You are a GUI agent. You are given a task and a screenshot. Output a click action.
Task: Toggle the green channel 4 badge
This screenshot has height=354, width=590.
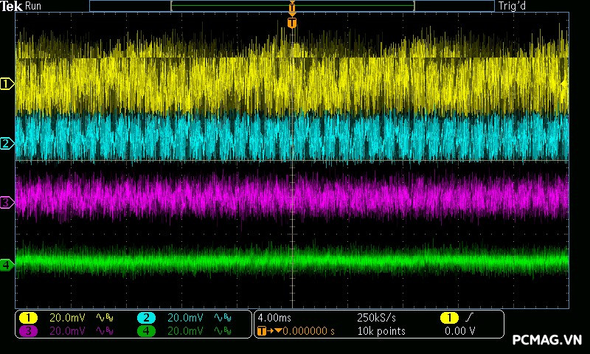pyautogui.click(x=146, y=331)
